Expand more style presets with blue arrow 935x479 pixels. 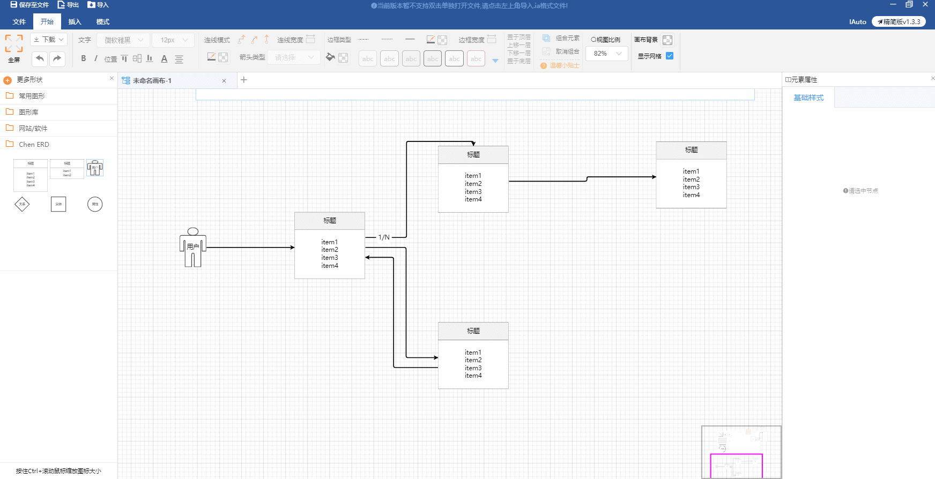coord(495,61)
